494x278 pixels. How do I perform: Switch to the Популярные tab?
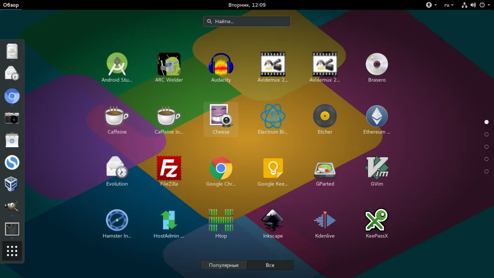pyautogui.click(x=224, y=265)
